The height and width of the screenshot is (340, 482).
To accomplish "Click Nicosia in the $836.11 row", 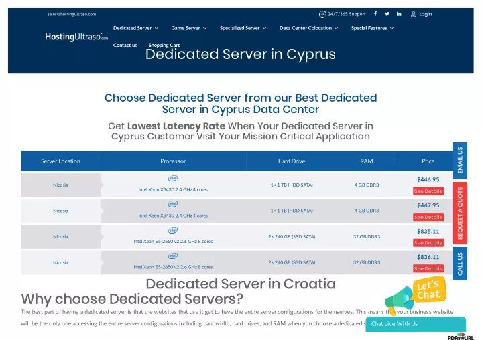I will coord(60,262).
